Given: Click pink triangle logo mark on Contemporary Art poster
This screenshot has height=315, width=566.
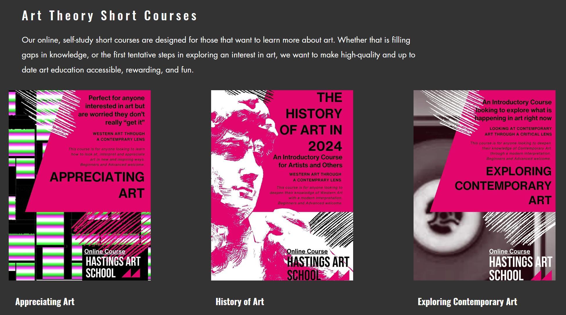Looking at the screenshot, I should point(542,275).
